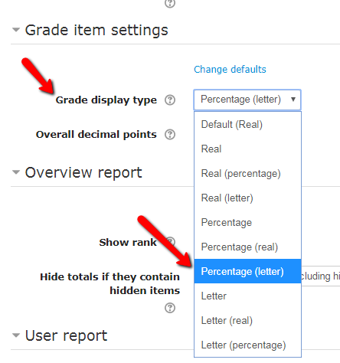
Task: Choose Percentage (real) option
Action: click(x=247, y=247)
